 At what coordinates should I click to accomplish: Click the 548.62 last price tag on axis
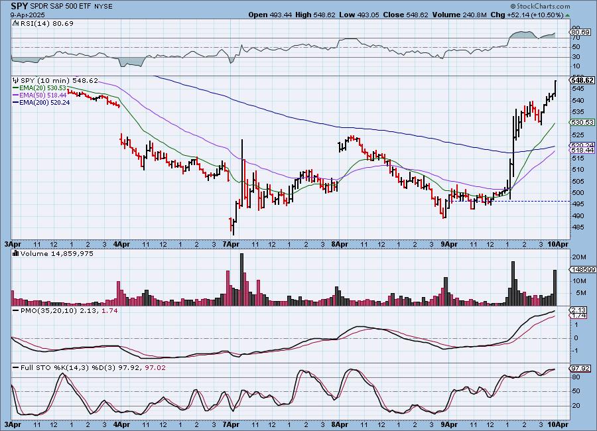pyautogui.click(x=582, y=81)
